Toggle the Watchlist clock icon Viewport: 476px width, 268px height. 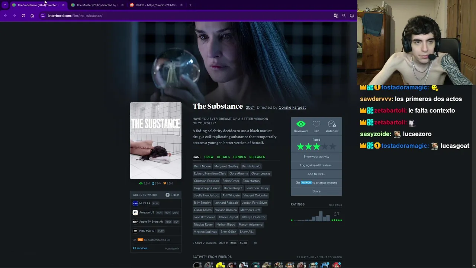pyautogui.click(x=332, y=124)
